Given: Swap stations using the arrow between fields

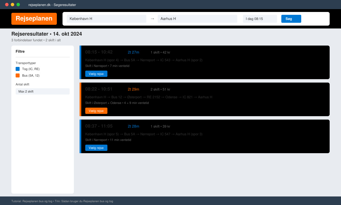Looking at the screenshot, I should tap(152, 19).
